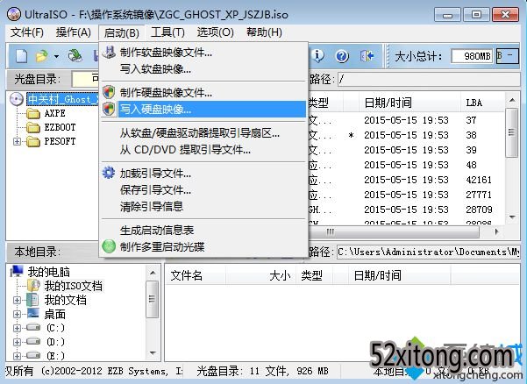This screenshot has width=527, height=384.
Task: Open the 工具(T) menu
Action: click(167, 32)
